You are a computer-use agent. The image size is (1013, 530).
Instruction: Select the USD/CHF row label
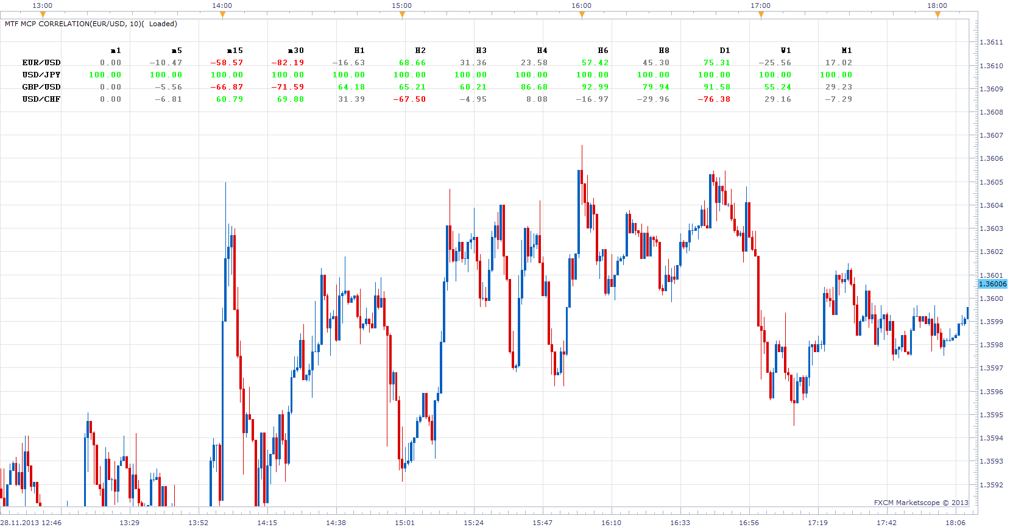41,99
